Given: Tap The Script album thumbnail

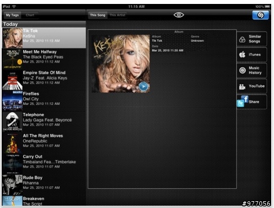Looking at the screenshot, I should [x=12, y=201].
